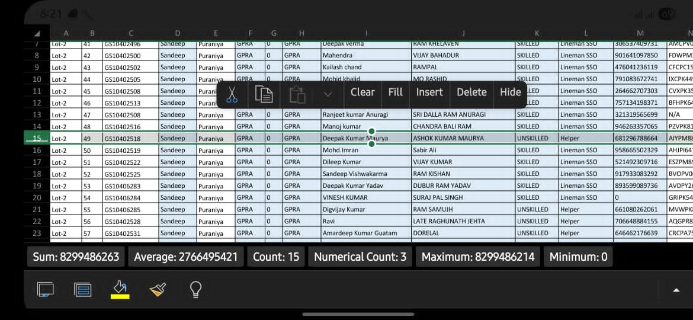Cut the selected row with scissors icon

click(x=232, y=94)
